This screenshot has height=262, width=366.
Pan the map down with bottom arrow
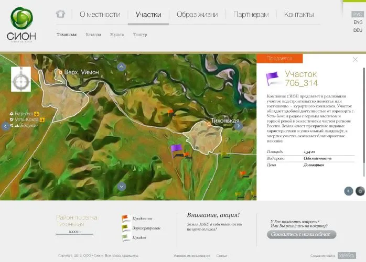[122, 186]
